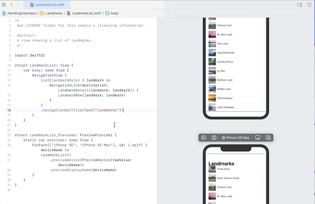The image size is (315, 204).
Task: Open St. Mary Lake row in upper preview
Action: coord(236,35)
